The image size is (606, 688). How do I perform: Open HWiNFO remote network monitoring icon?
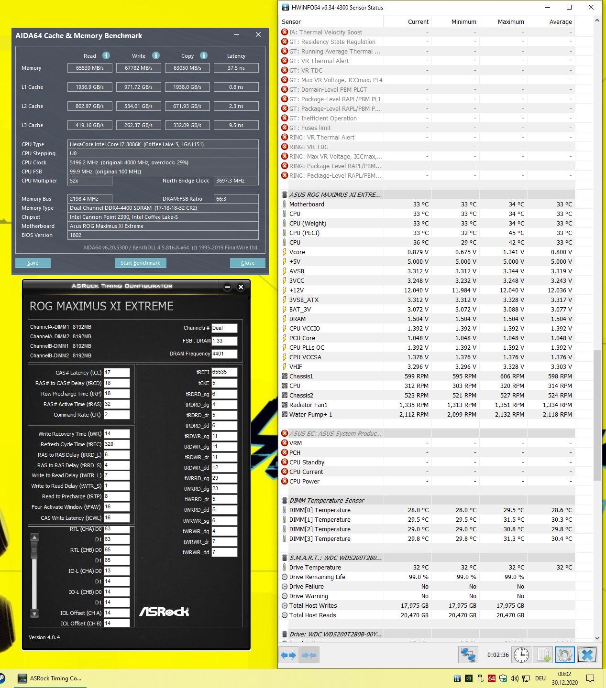tap(468, 655)
